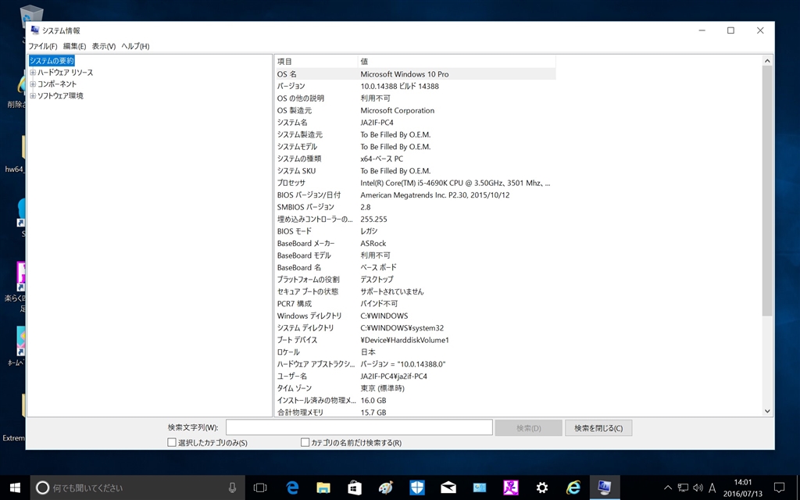Select ソフトウェア環境 tree item
800x500 pixels.
click(60, 96)
